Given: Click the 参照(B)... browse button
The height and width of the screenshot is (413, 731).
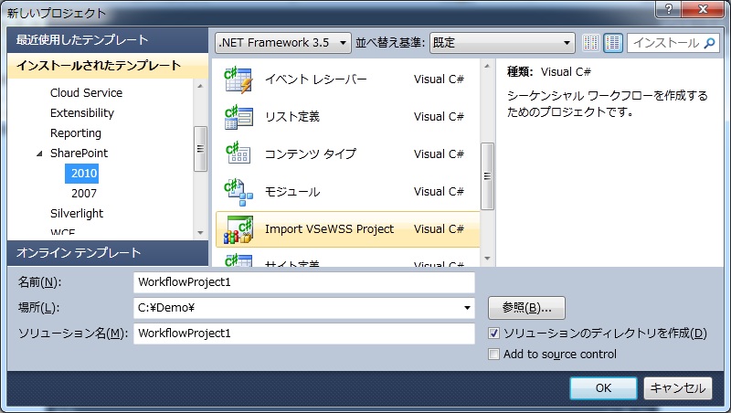Looking at the screenshot, I should pyautogui.click(x=527, y=308).
